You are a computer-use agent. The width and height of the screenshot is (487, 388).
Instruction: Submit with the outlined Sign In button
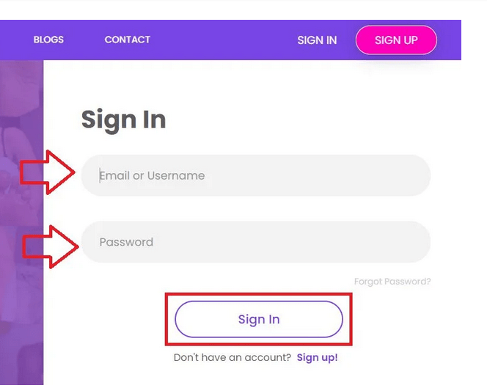(x=259, y=320)
